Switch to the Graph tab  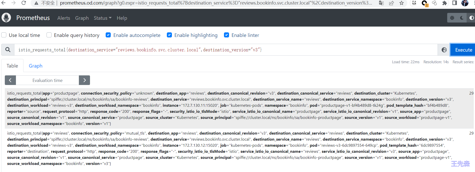pos(36,66)
